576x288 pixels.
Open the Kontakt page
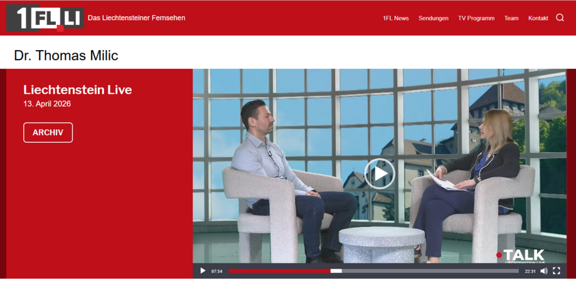(x=538, y=18)
